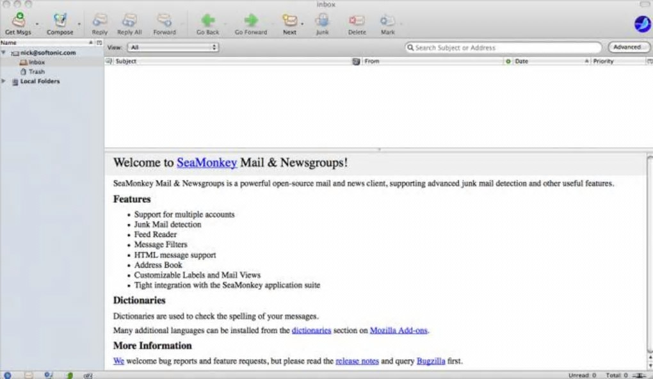
Task: Sort folders by the Name column
Action: click(47, 42)
